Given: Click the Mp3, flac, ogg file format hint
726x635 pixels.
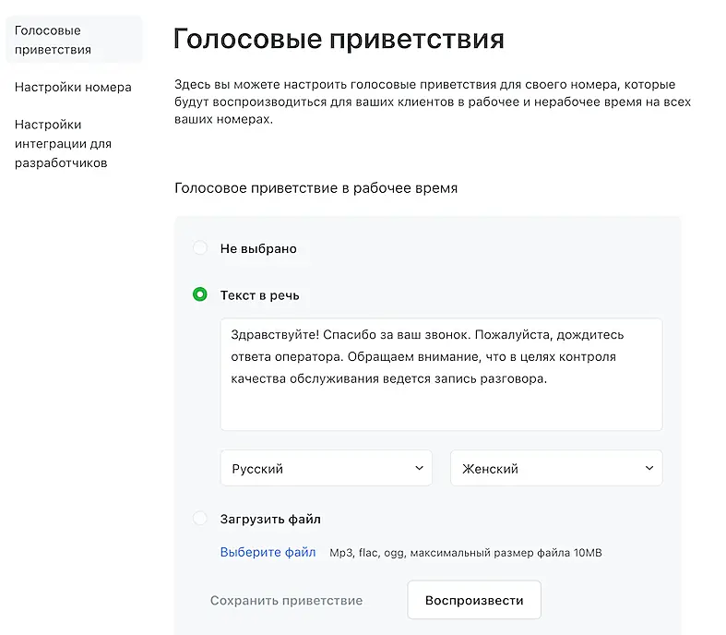Looking at the screenshot, I should [x=466, y=553].
